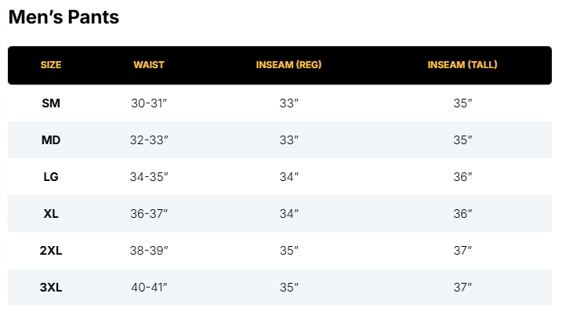The image size is (562, 315).
Task: Select the 40-41″ waist value
Action: click(x=149, y=288)
